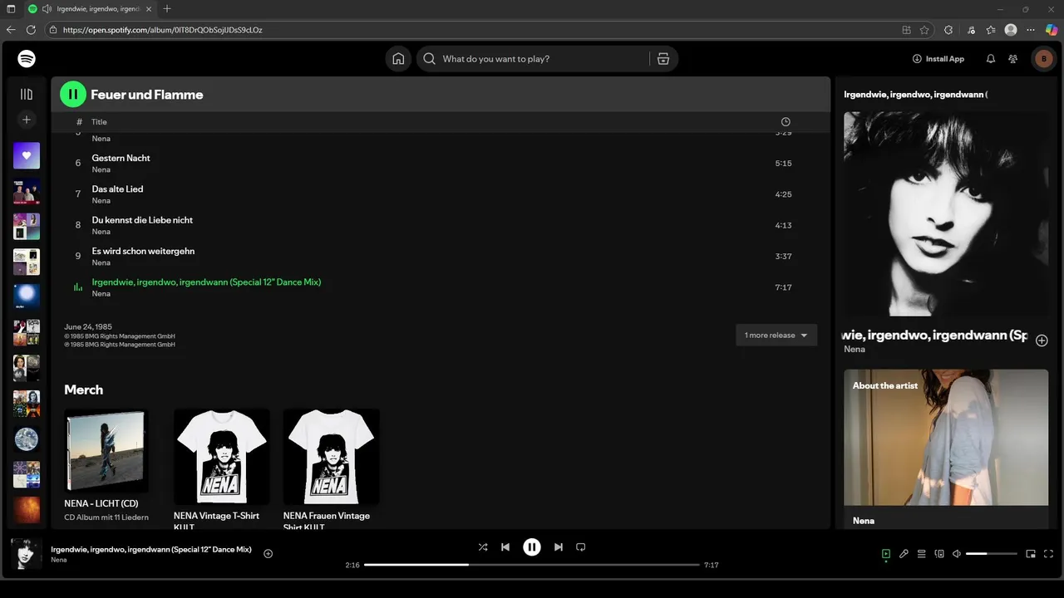Open the About the artist card
Image resolution: width=1064 pixels, height=598 pixels.
(946, 448)
